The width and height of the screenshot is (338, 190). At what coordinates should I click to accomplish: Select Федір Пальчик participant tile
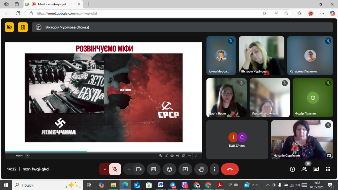313,98
